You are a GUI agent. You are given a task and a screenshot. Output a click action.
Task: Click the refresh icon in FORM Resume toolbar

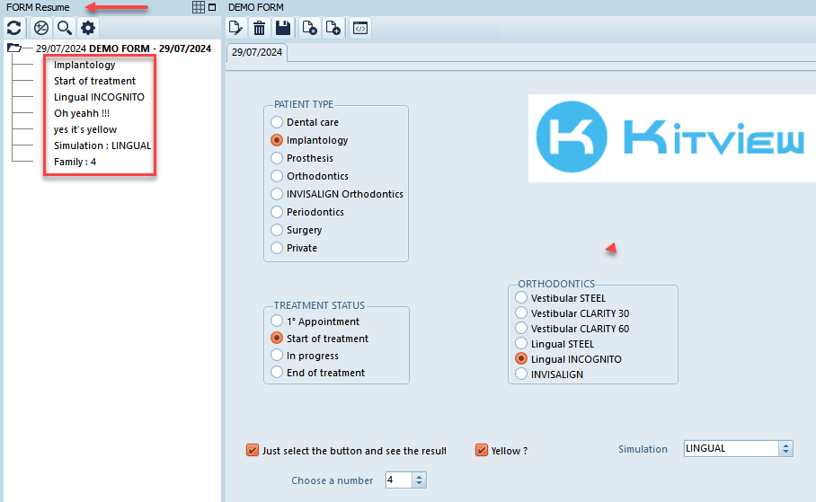click(x=13, y=28)
